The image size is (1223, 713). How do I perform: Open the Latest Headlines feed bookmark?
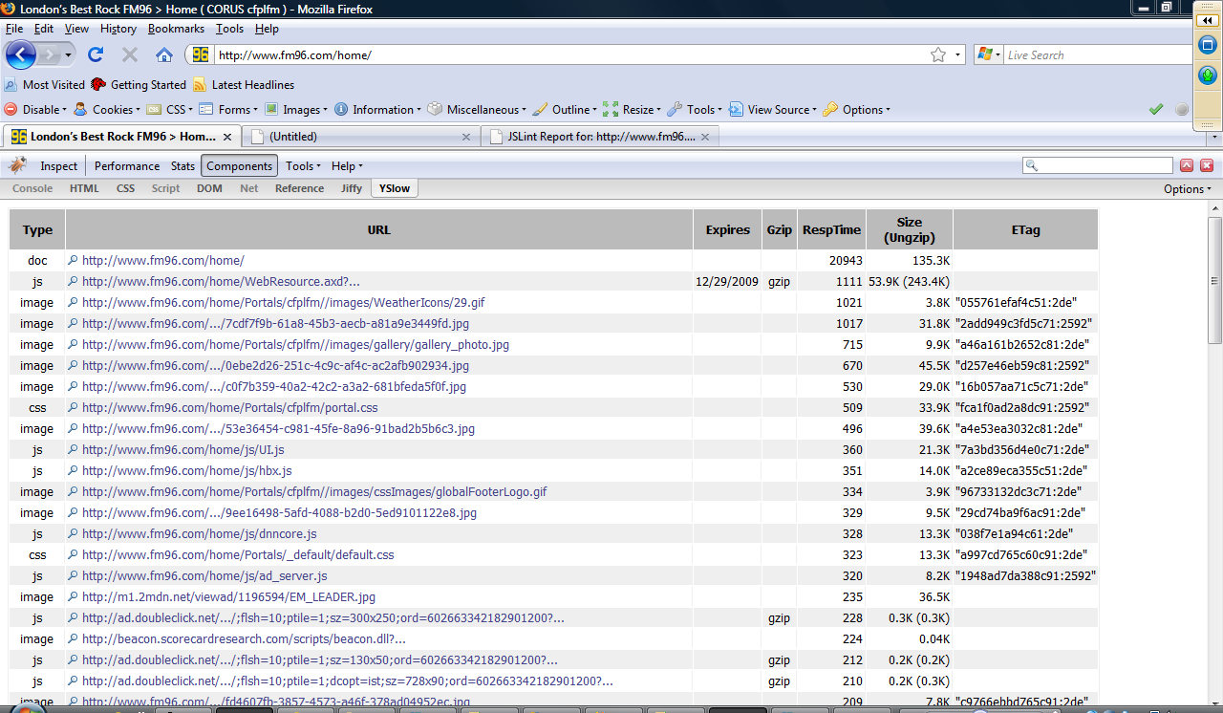pyautogui.click(x=244, y=85)
